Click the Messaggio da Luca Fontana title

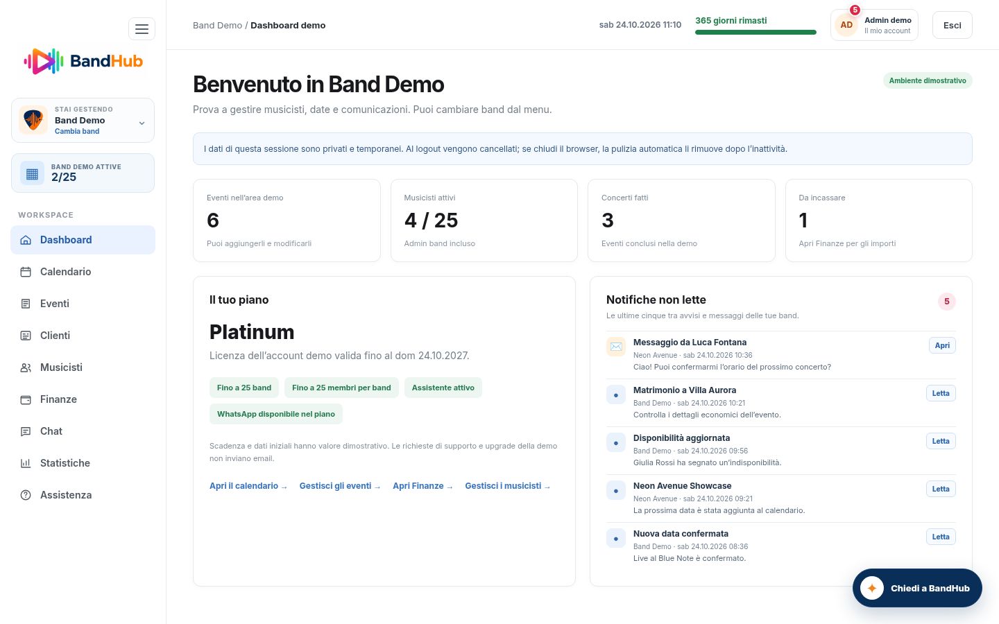pyautogui.click(x=690, y=343)
